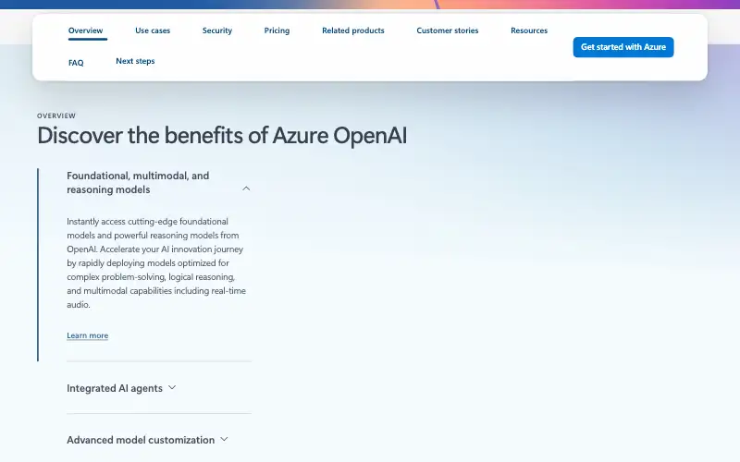Follow the Learn more link
Viewport: 740px width, 462px height.
pyautogui.click(x=87, y=335)
